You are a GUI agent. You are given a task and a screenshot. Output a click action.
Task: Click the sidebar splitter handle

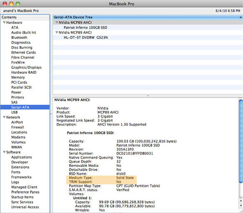pos(51,114)
